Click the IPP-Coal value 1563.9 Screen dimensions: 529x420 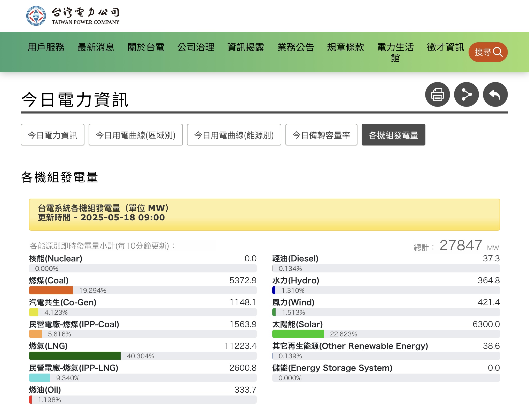(243, 324)
